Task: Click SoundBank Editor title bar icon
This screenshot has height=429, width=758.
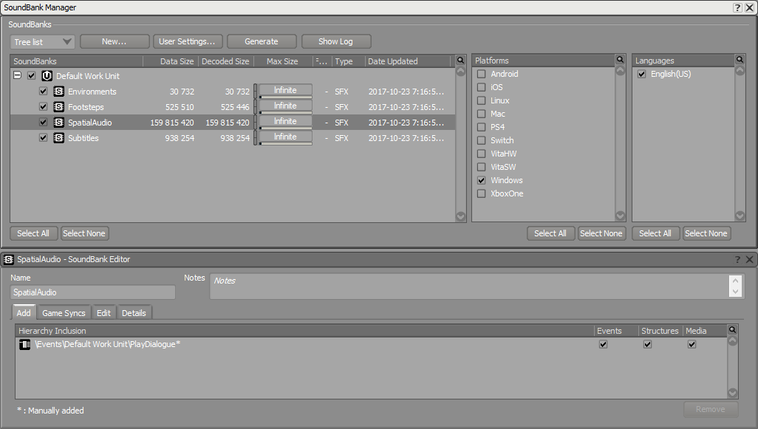Action: pos(8,259)
